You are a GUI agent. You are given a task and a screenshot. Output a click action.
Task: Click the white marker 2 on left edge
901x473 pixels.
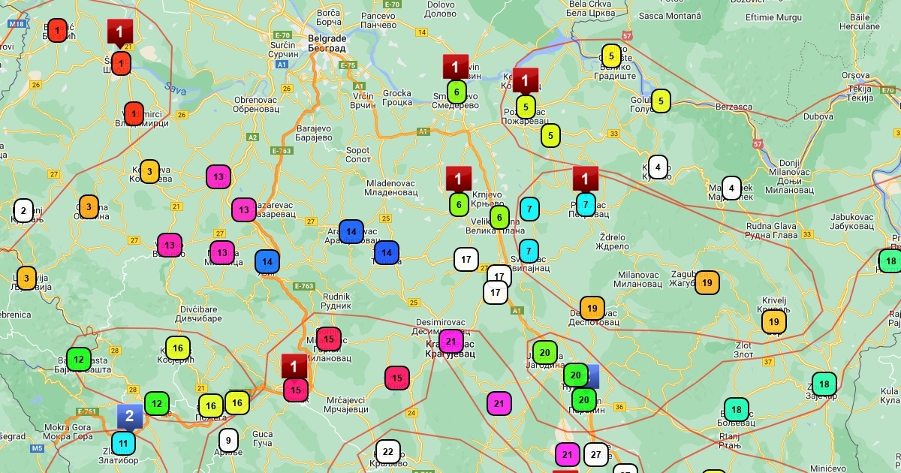23,211
